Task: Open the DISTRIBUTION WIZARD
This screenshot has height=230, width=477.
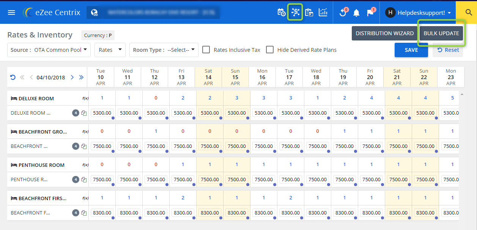Action: point(384,33)
